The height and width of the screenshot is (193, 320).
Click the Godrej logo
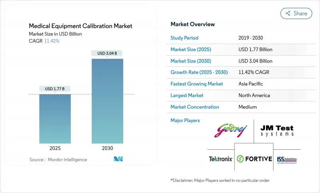231,131
